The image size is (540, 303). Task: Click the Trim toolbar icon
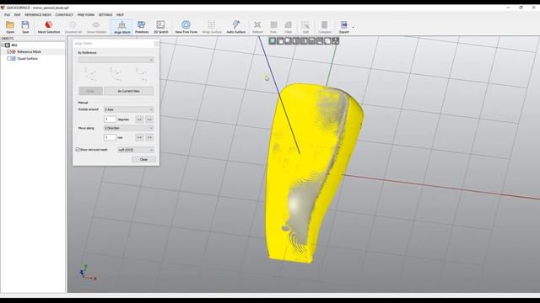point(273,25)
